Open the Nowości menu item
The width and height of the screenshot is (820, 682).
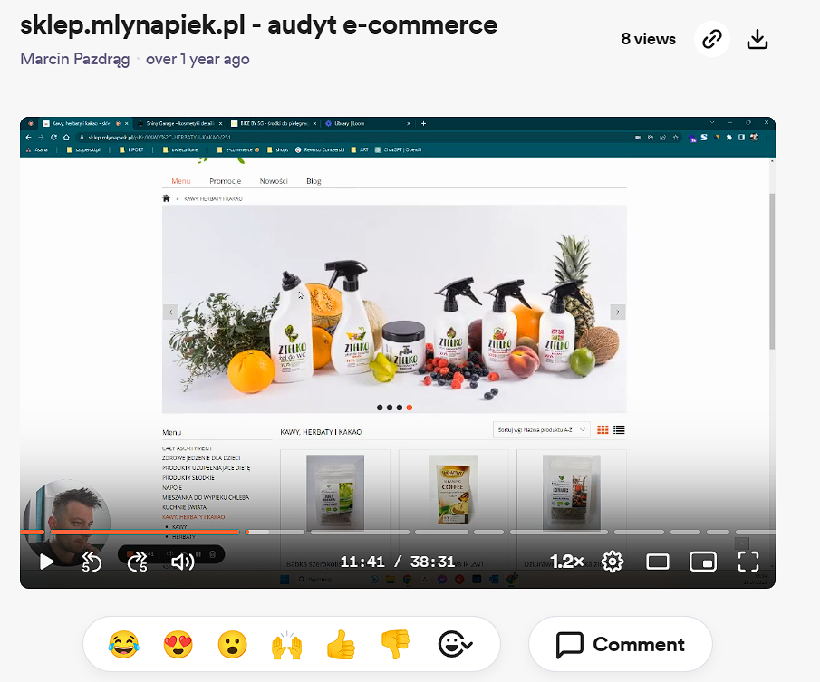point(274,181)
